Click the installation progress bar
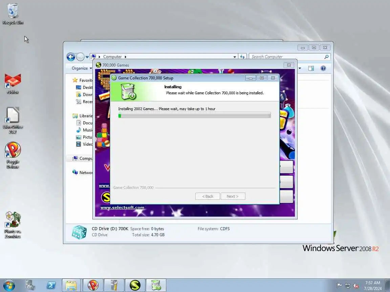The width and height of the screenshot is (390, 292). [x=195, y=115]
